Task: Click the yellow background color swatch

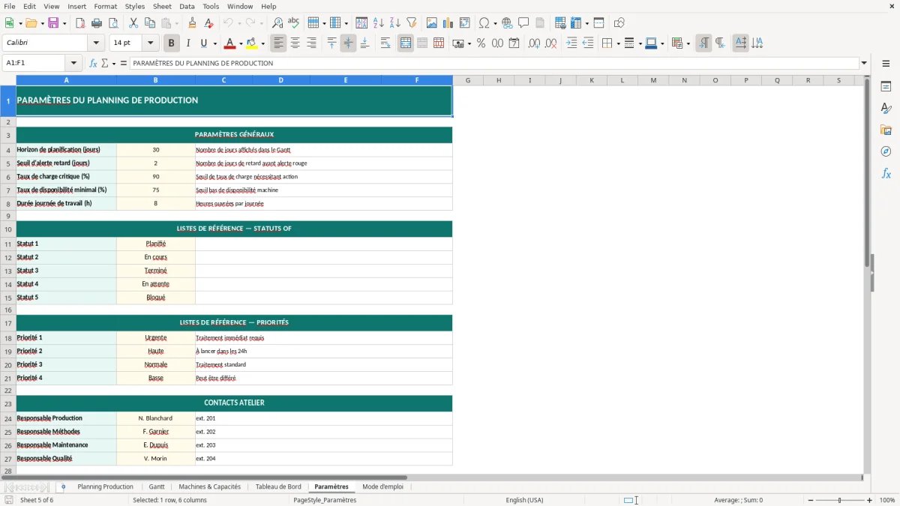Action: pyautogui.click(x=252, y=43)
